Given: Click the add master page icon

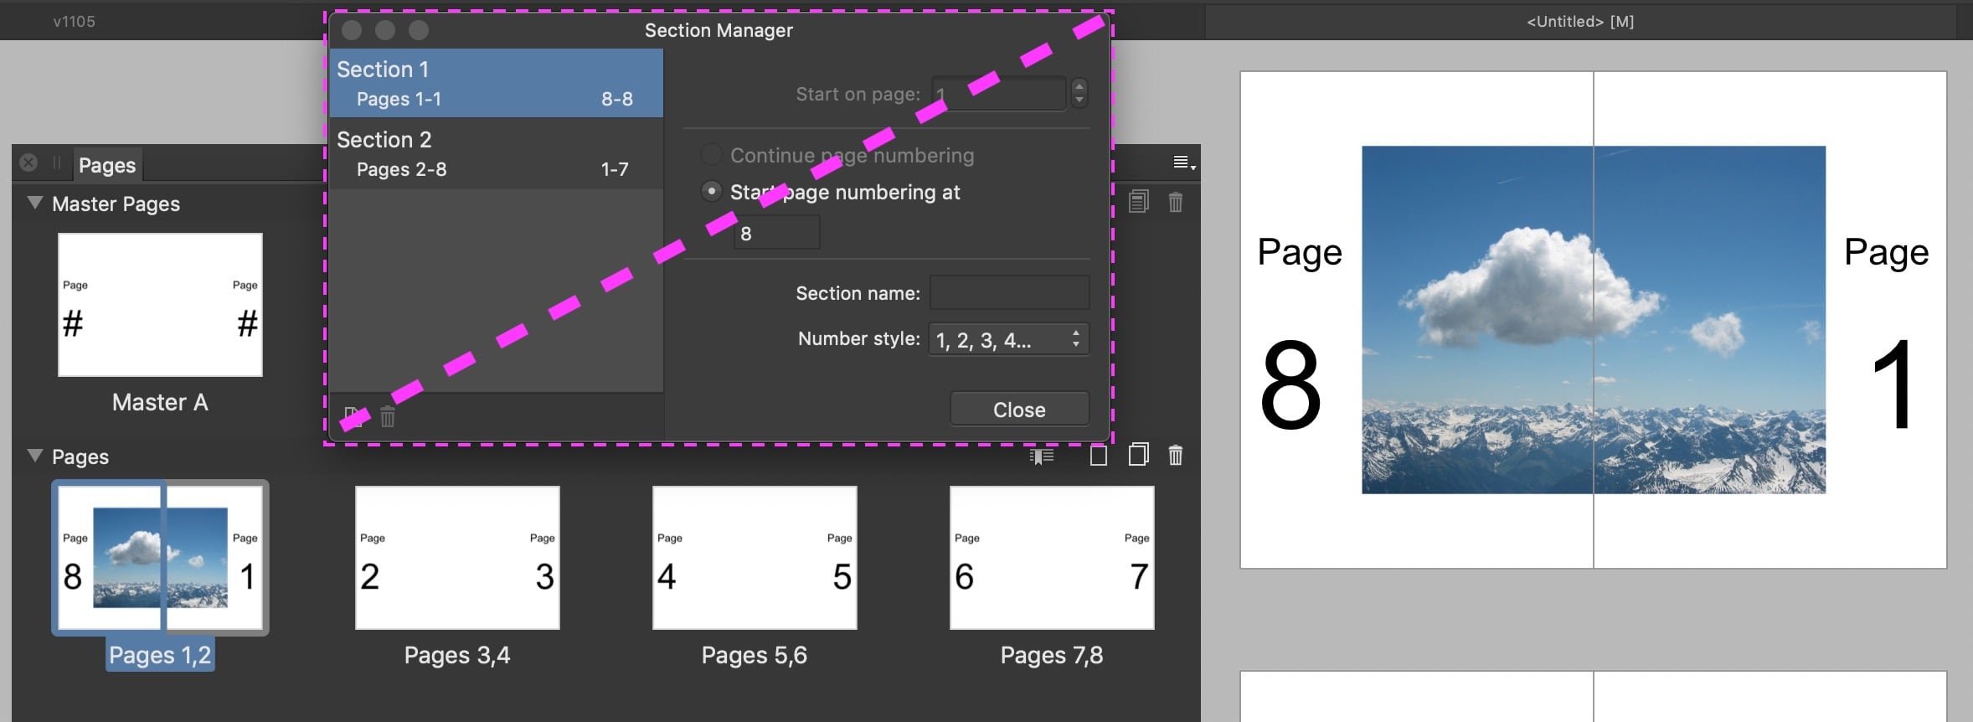Looking at the screenshot, I should click(1138, 202).
